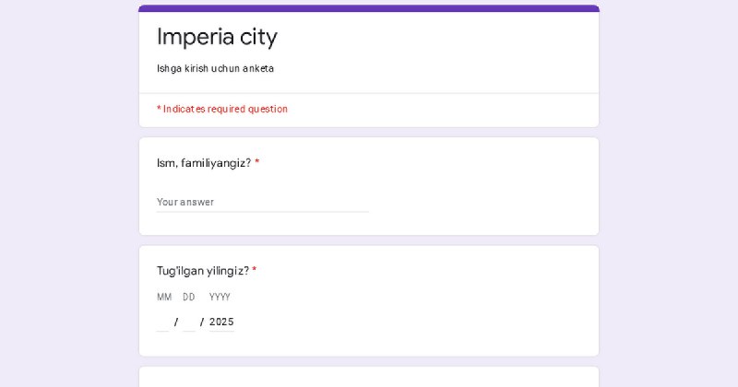Viewport: 738px width, 387px height.
Task: Focus the month (MM) birth date field
Action: pos(163,322)
